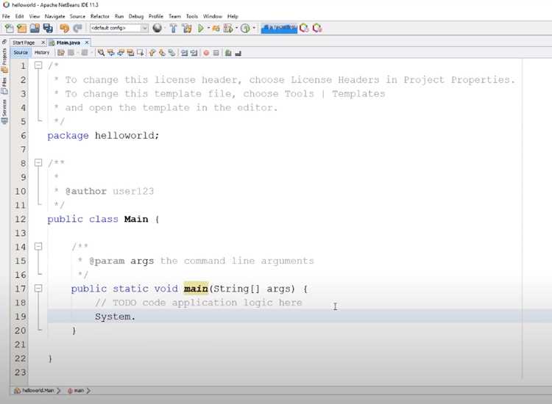The image size is (552, 404).
Task: Click the New Project icon
Action: point(22,28)
